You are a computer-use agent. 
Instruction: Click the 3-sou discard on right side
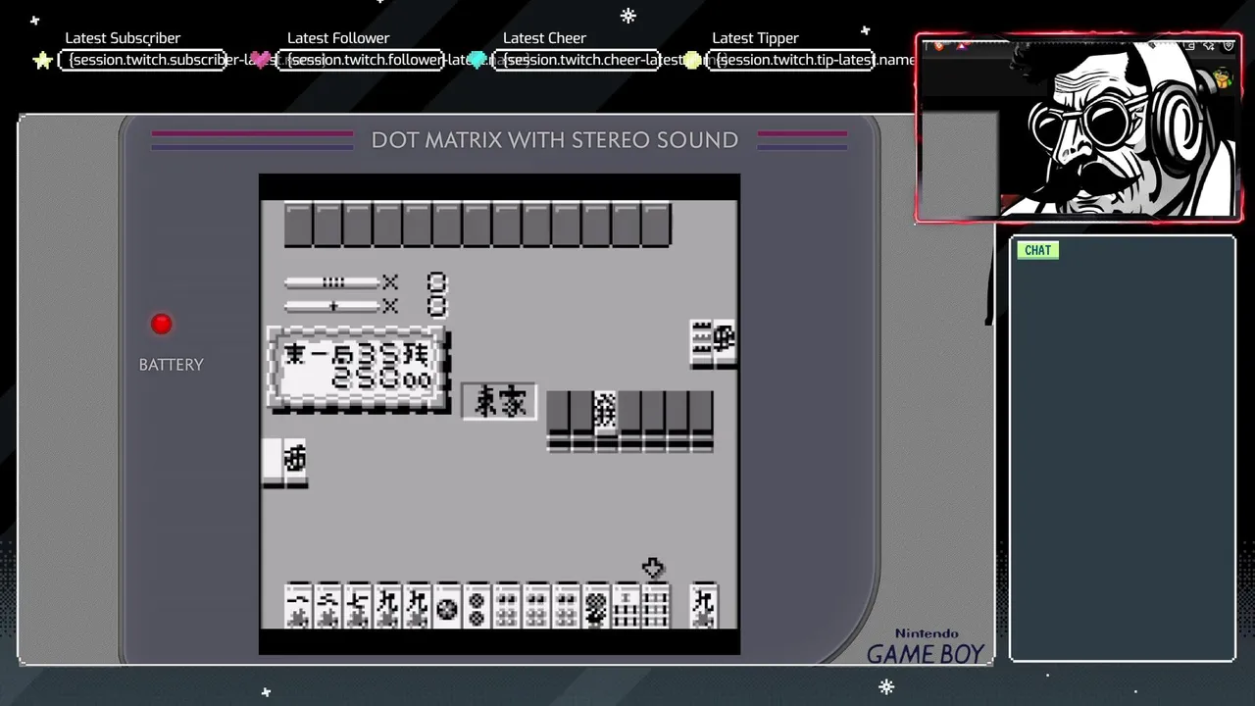(701, 343)
